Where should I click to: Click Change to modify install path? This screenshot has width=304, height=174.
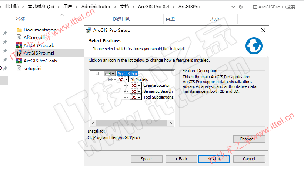249,139
